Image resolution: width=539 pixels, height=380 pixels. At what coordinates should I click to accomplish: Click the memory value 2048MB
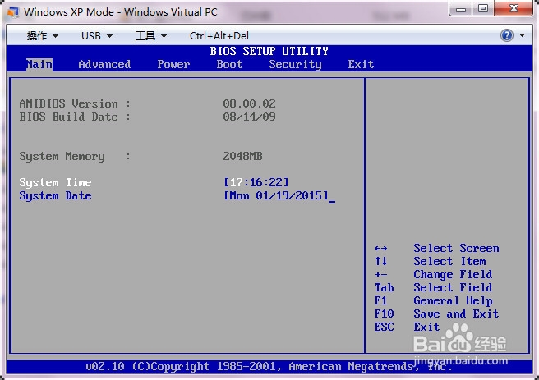click(242, 156)
